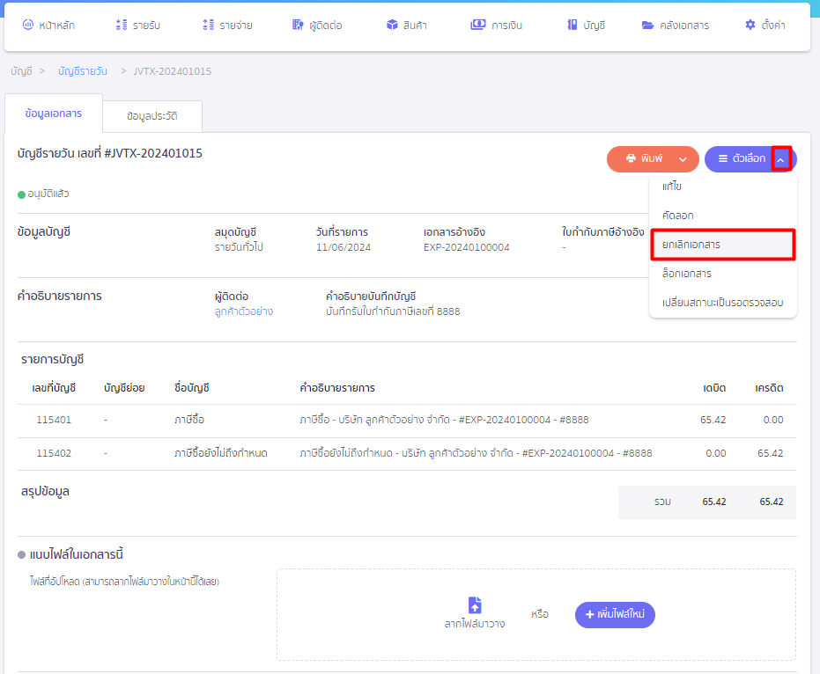This screenshot has height=674, width=820.
Task: Open the รายจ่าย menu
Action: point(227,26)
